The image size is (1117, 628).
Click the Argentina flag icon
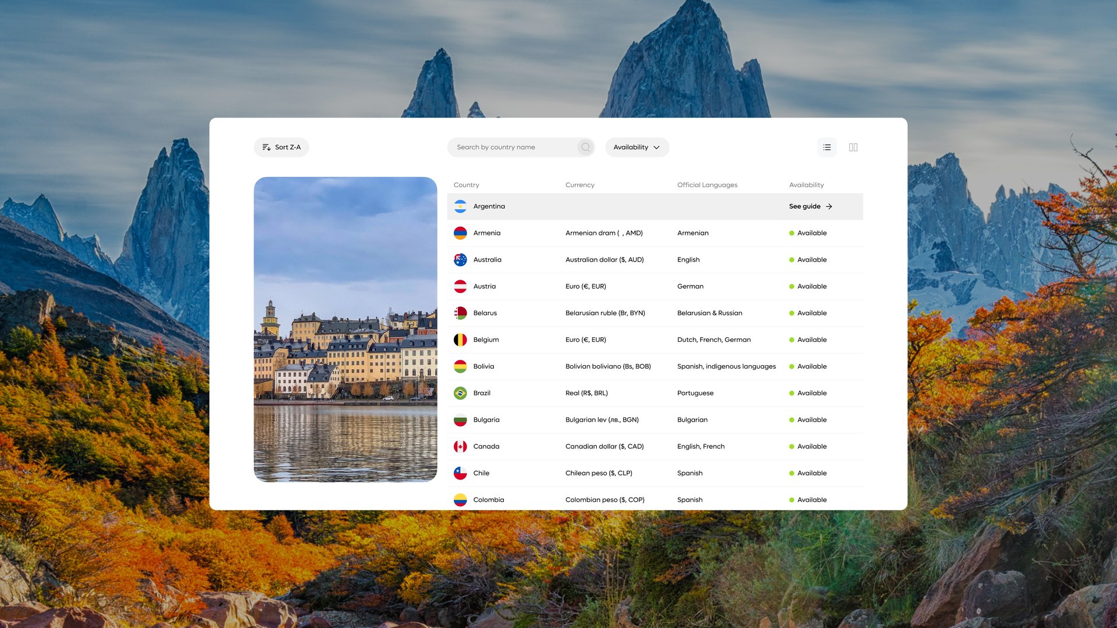pyautogui.click(x=460, y=206)
